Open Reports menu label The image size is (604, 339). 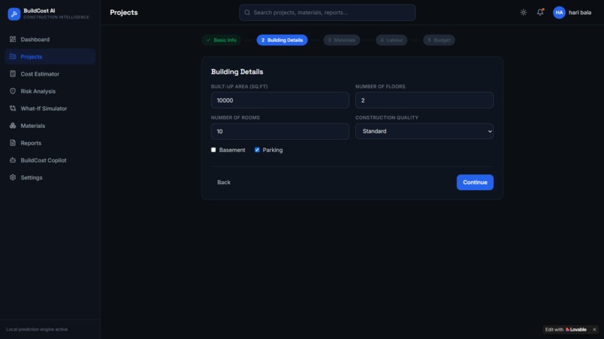click(x=31, y=143)
